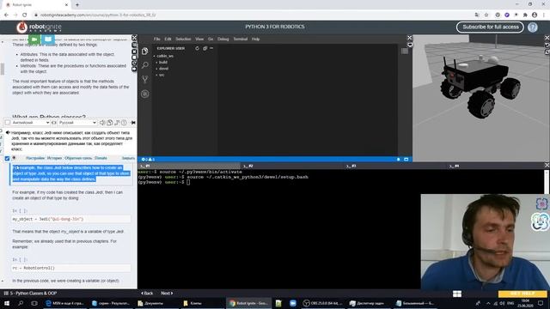Refresh the Explorer file tree
The height and width of the screenshot is (309, 550).
[197, 48]
